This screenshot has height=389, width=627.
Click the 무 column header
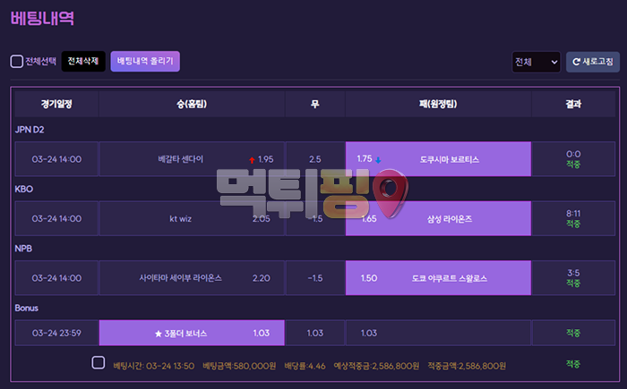pos(315,105)
